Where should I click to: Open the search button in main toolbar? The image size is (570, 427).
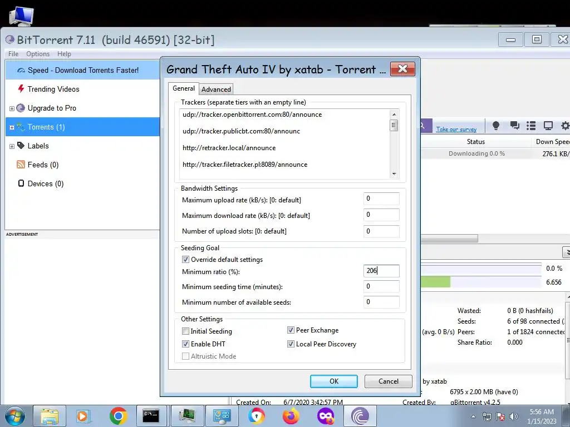[x=426, y=126]
